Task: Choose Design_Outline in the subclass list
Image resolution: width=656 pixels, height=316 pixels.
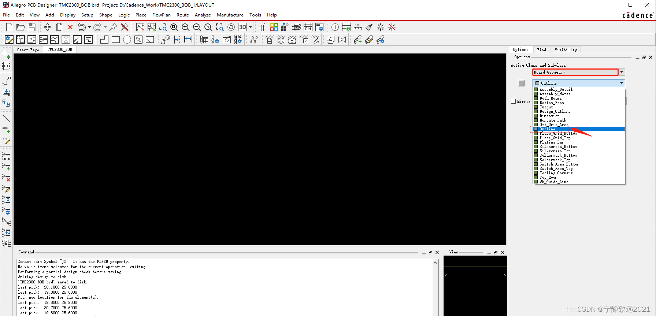Action: click(x=555, y=111)
